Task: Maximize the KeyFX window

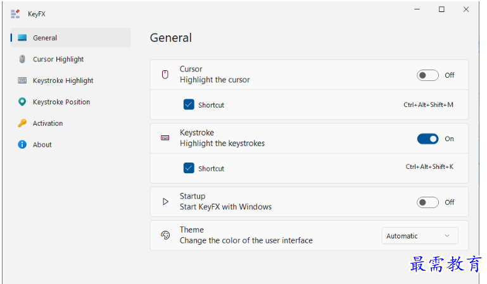Action: [x=441, y=9]
